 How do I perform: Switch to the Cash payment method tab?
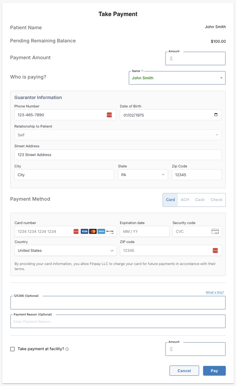click(200, 200)
